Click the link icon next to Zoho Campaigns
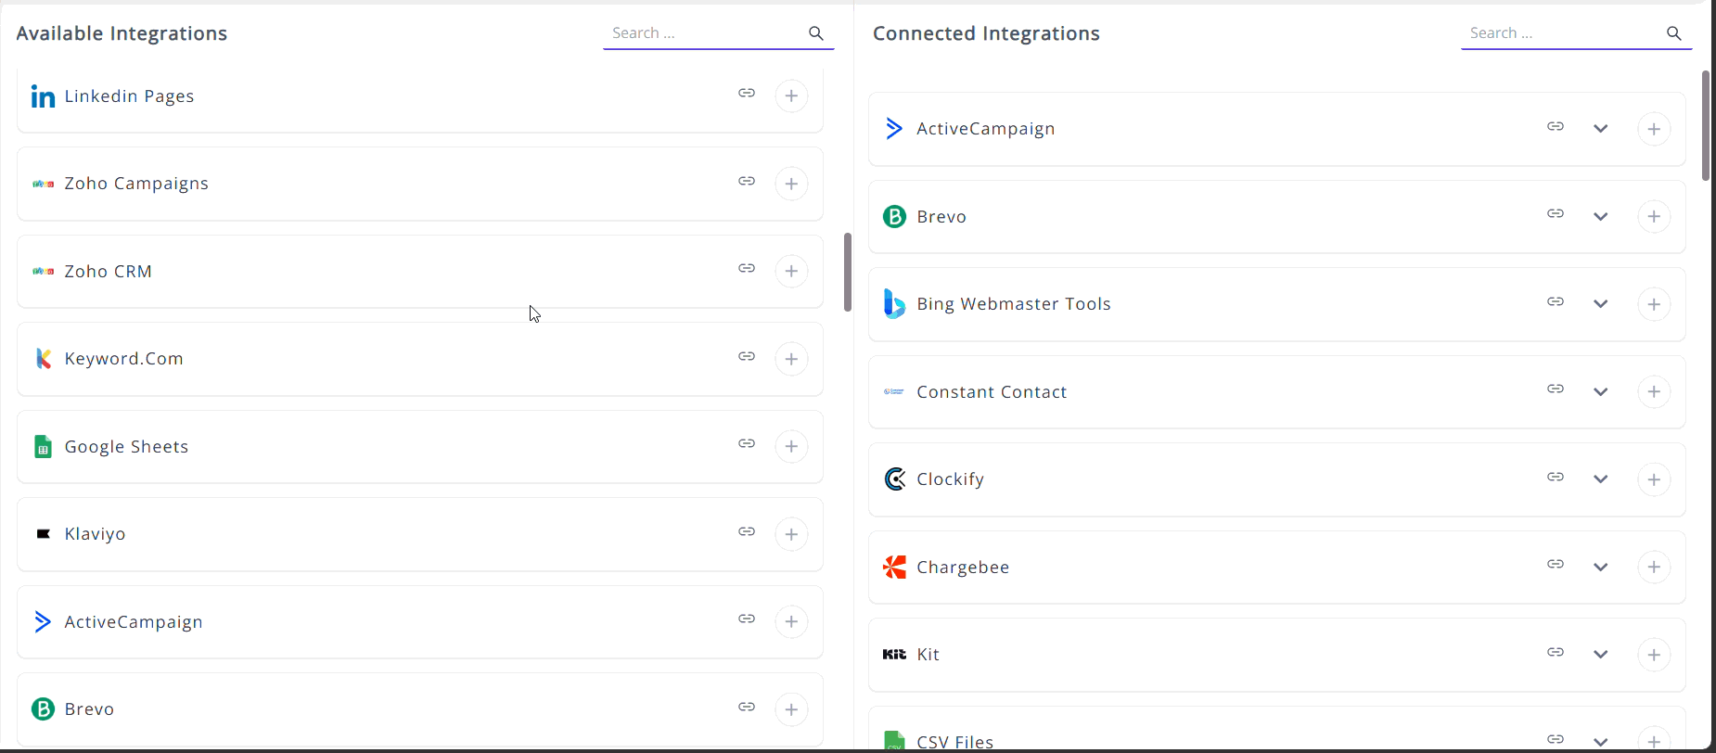The image size is (1716, 753). (x=747, y=181)
